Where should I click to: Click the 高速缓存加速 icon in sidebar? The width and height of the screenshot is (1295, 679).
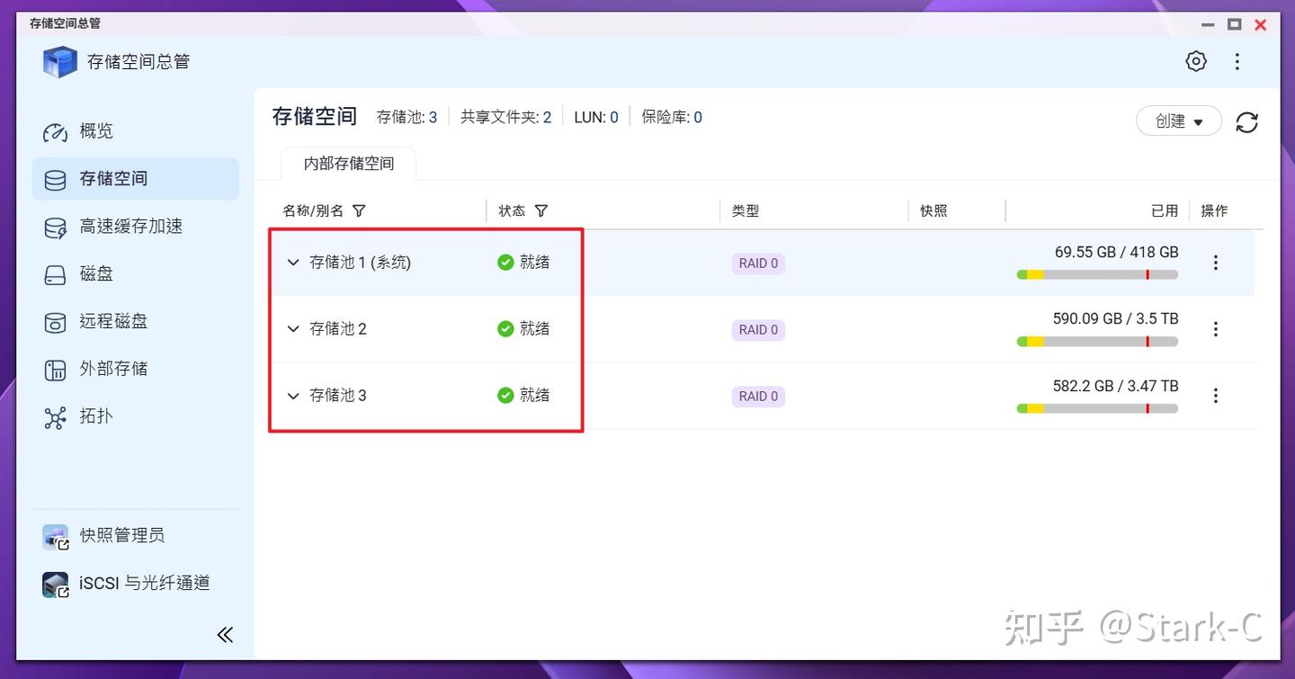click(56, 228)
